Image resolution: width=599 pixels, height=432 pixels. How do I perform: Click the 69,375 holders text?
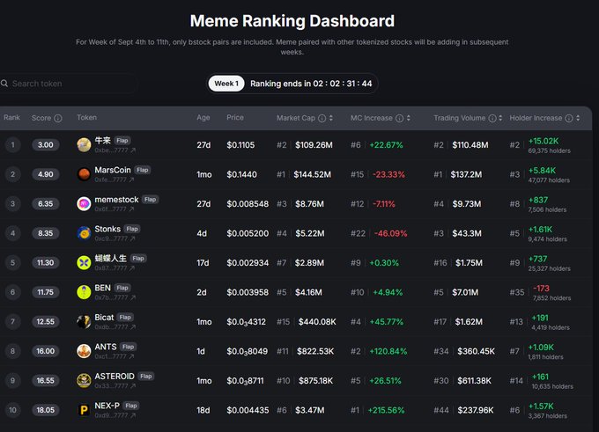point(550,150)
